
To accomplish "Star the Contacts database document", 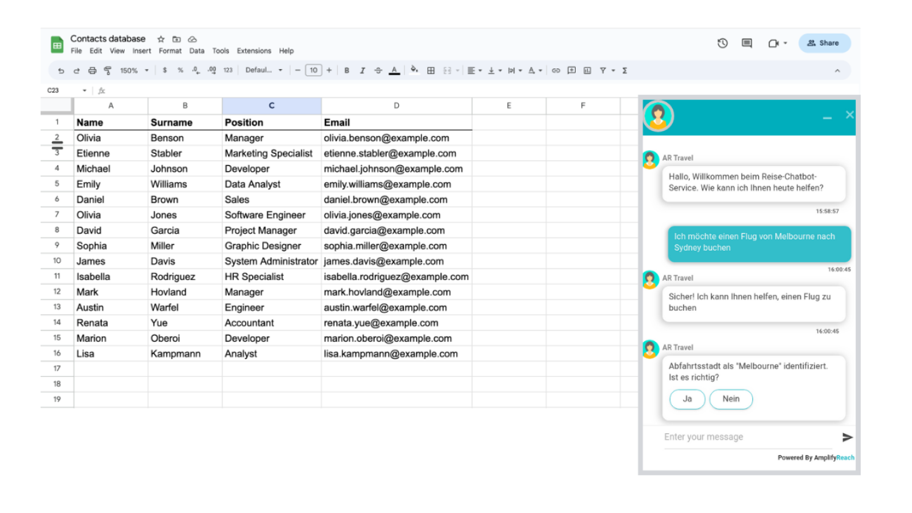I will coord(161,39).
